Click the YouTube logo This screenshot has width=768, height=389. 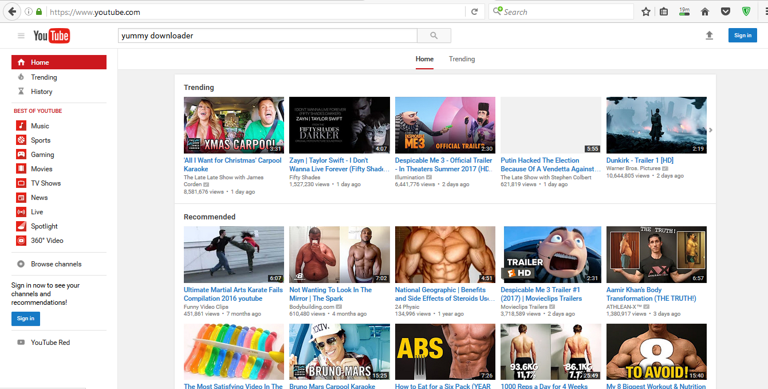[52, 36]
